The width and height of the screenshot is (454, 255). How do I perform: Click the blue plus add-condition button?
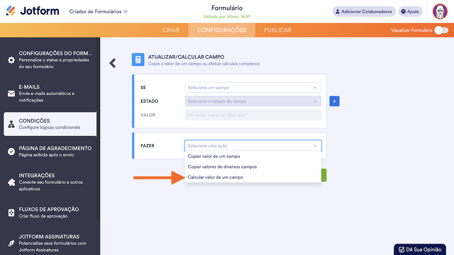(334, 101)
